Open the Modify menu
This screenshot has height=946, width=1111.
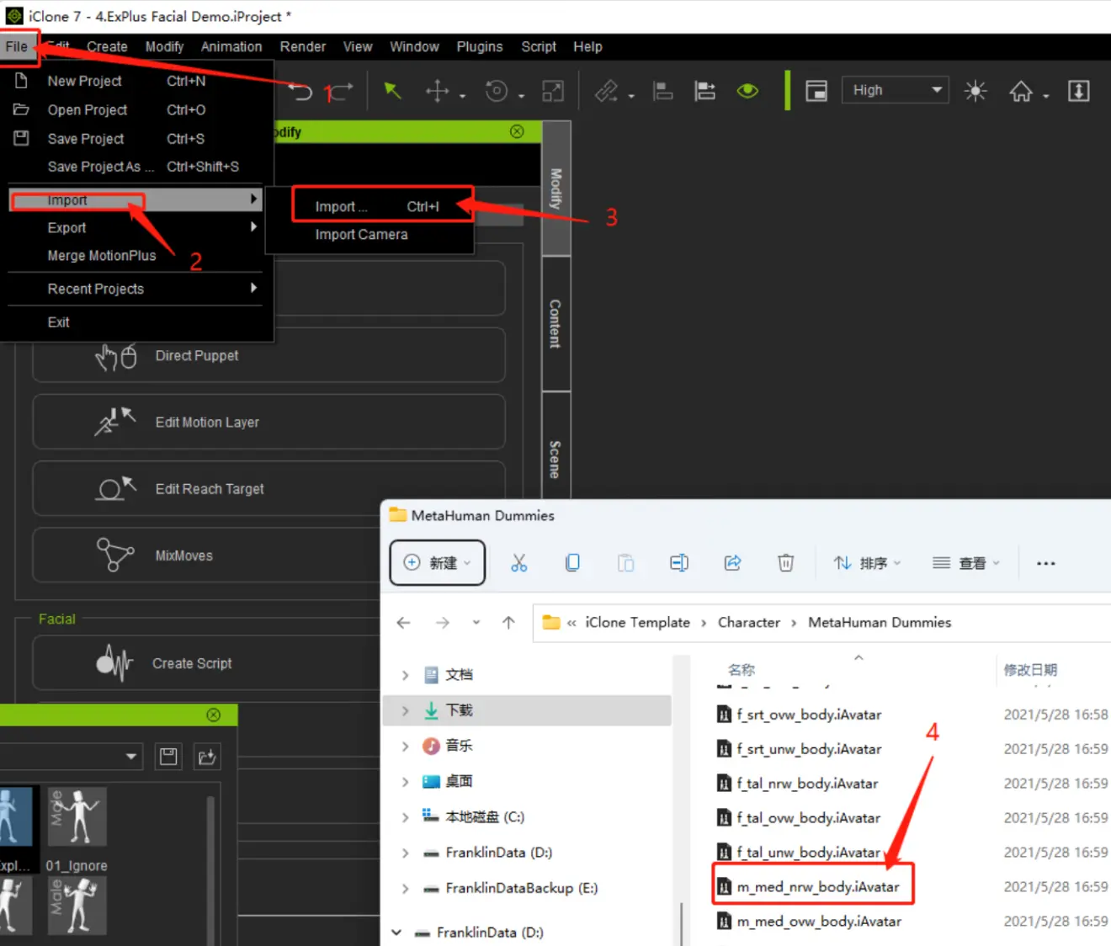(x=164, y=46)
